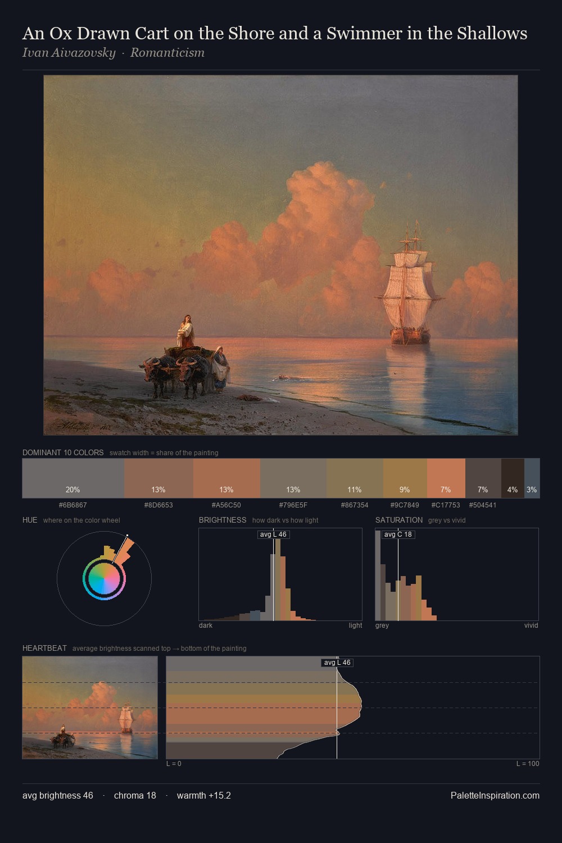Select the 7% dark swatch #504541

(483, 478)
